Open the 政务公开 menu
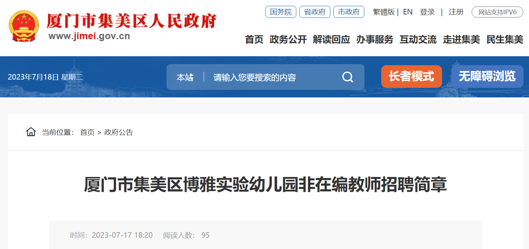Viewport: 529px width, 249px height. tap(288, 39)
